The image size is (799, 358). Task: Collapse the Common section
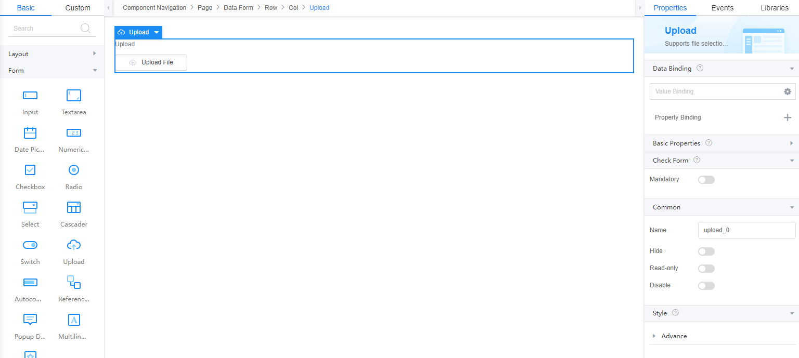[x=792, y=207]
